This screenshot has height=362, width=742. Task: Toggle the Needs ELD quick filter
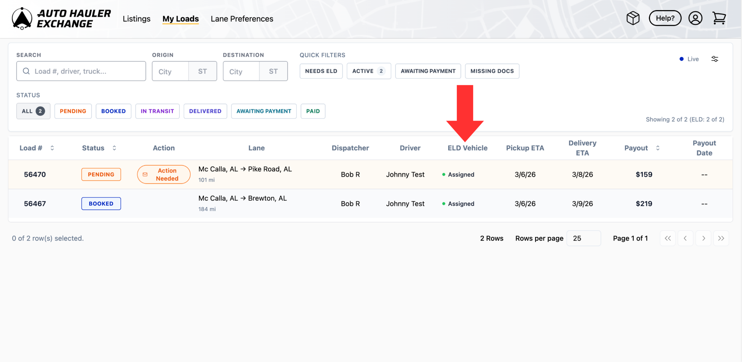321,71
